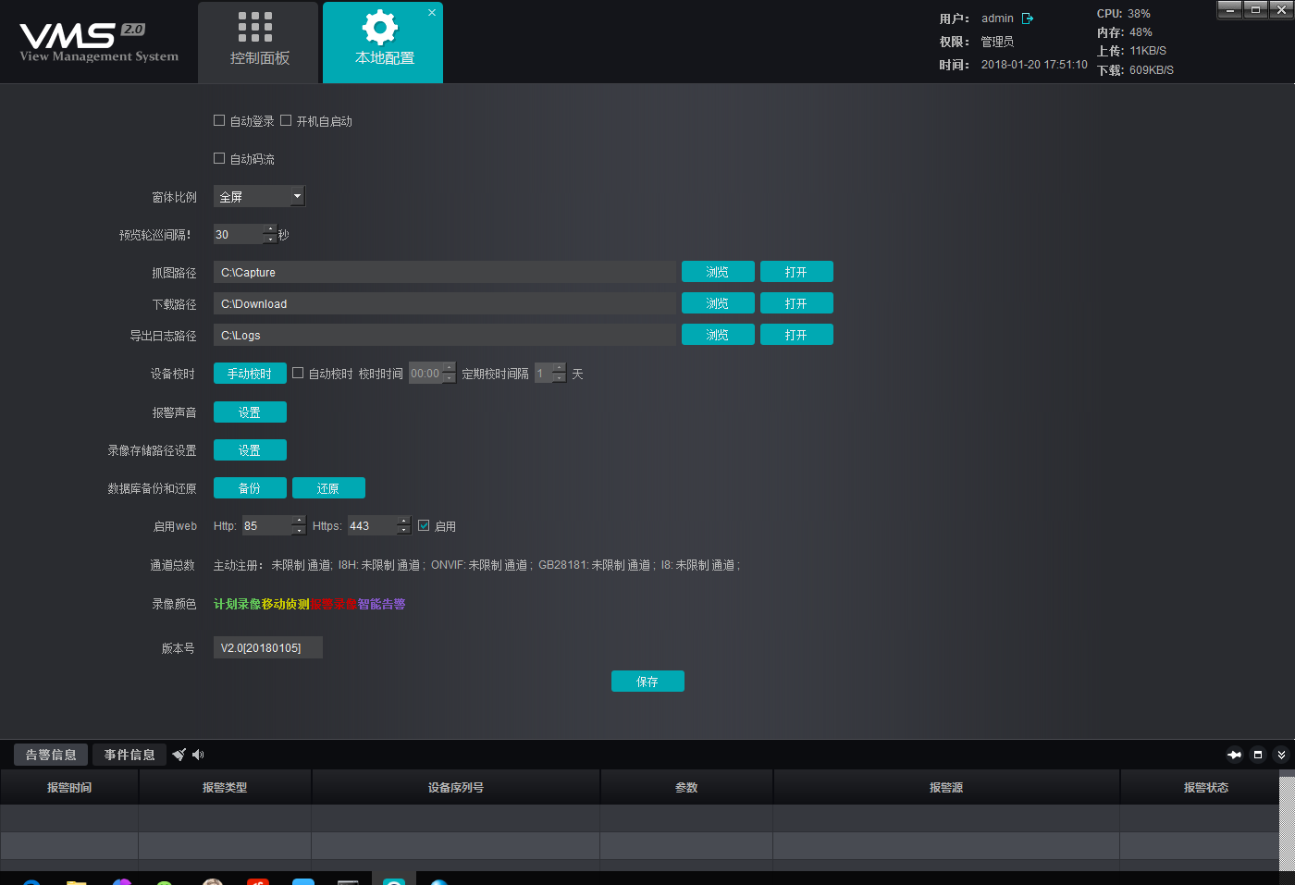The width and height of the screenshot is (1295, 885).
Task: Save settings with the 保存 button
Action: [647, 682]
